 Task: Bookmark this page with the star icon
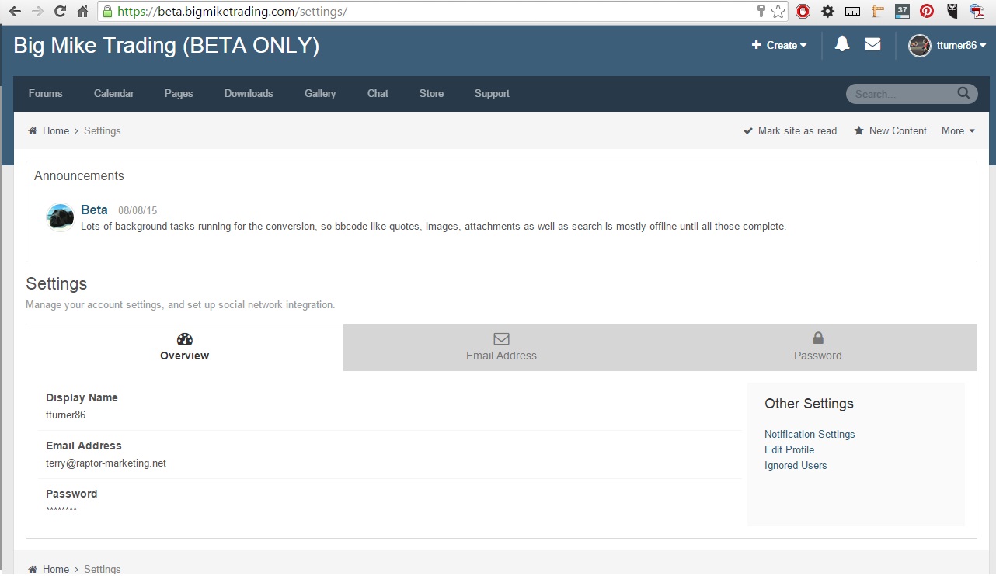(x=778, y=12)
